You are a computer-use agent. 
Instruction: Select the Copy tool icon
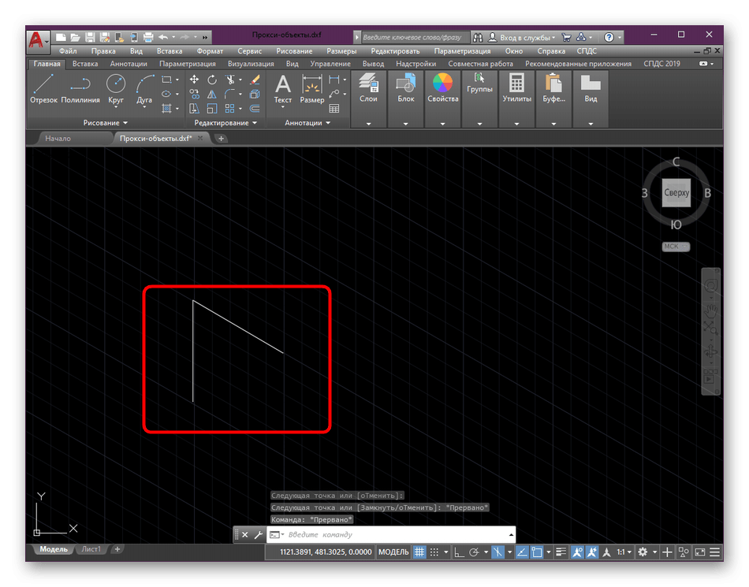tap(194, 94)
